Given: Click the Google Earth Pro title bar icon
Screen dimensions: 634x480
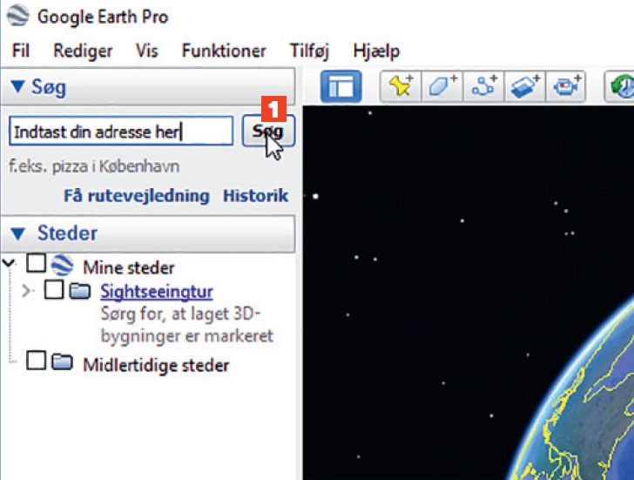Looking at the screenshot, I should [x=17, y=16].
